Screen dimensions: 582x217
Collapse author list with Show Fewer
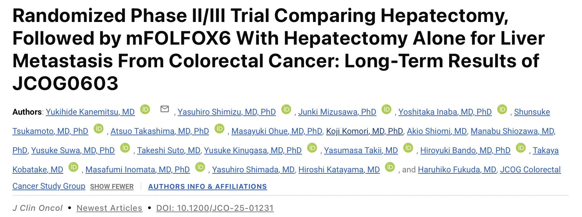(112, 186)
